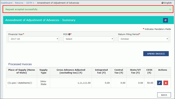Dismiss the success message with the X icon
Viewport: 175px width, 99px height.
pos(170,10)
